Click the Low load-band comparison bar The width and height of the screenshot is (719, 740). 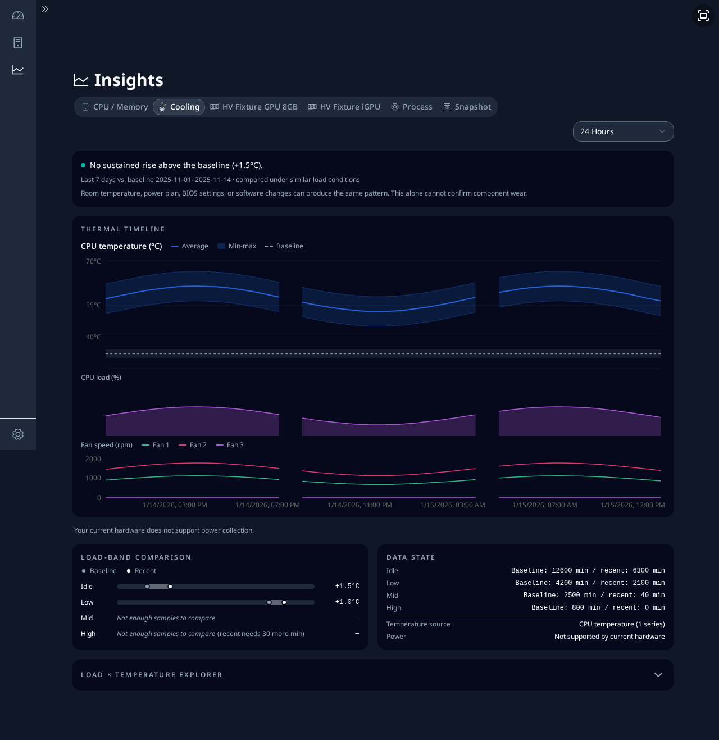coord(216,602)
